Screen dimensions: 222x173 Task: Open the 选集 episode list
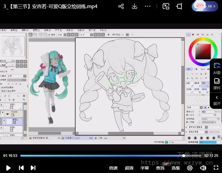point(176,168)
